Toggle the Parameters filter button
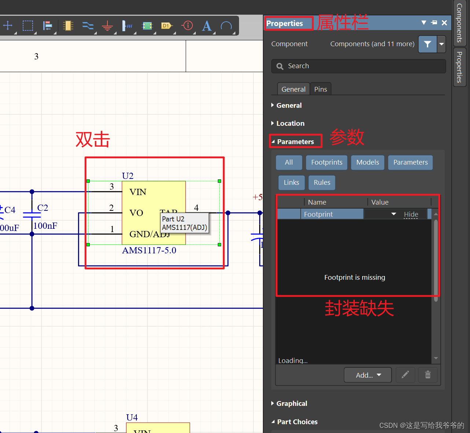 pyautogui.click(x=411, y=162)
